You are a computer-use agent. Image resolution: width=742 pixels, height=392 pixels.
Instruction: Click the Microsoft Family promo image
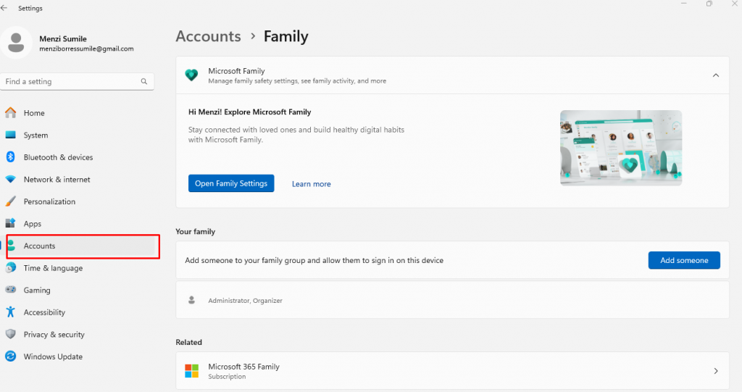coord(621,148)
